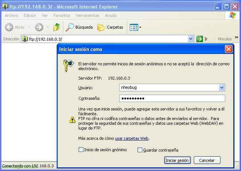This screenshot has width=241, height=171.
Task: Open the Dirección address history dropdown
Action: (x=191, y=39)
